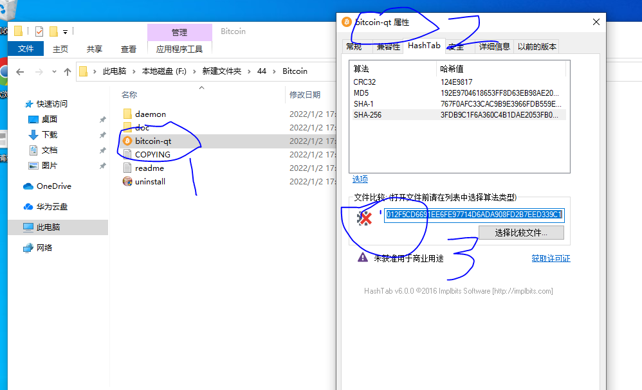Open the 主页 ribbon tab
The image size is (642, 390).
[x=60, y=49]
